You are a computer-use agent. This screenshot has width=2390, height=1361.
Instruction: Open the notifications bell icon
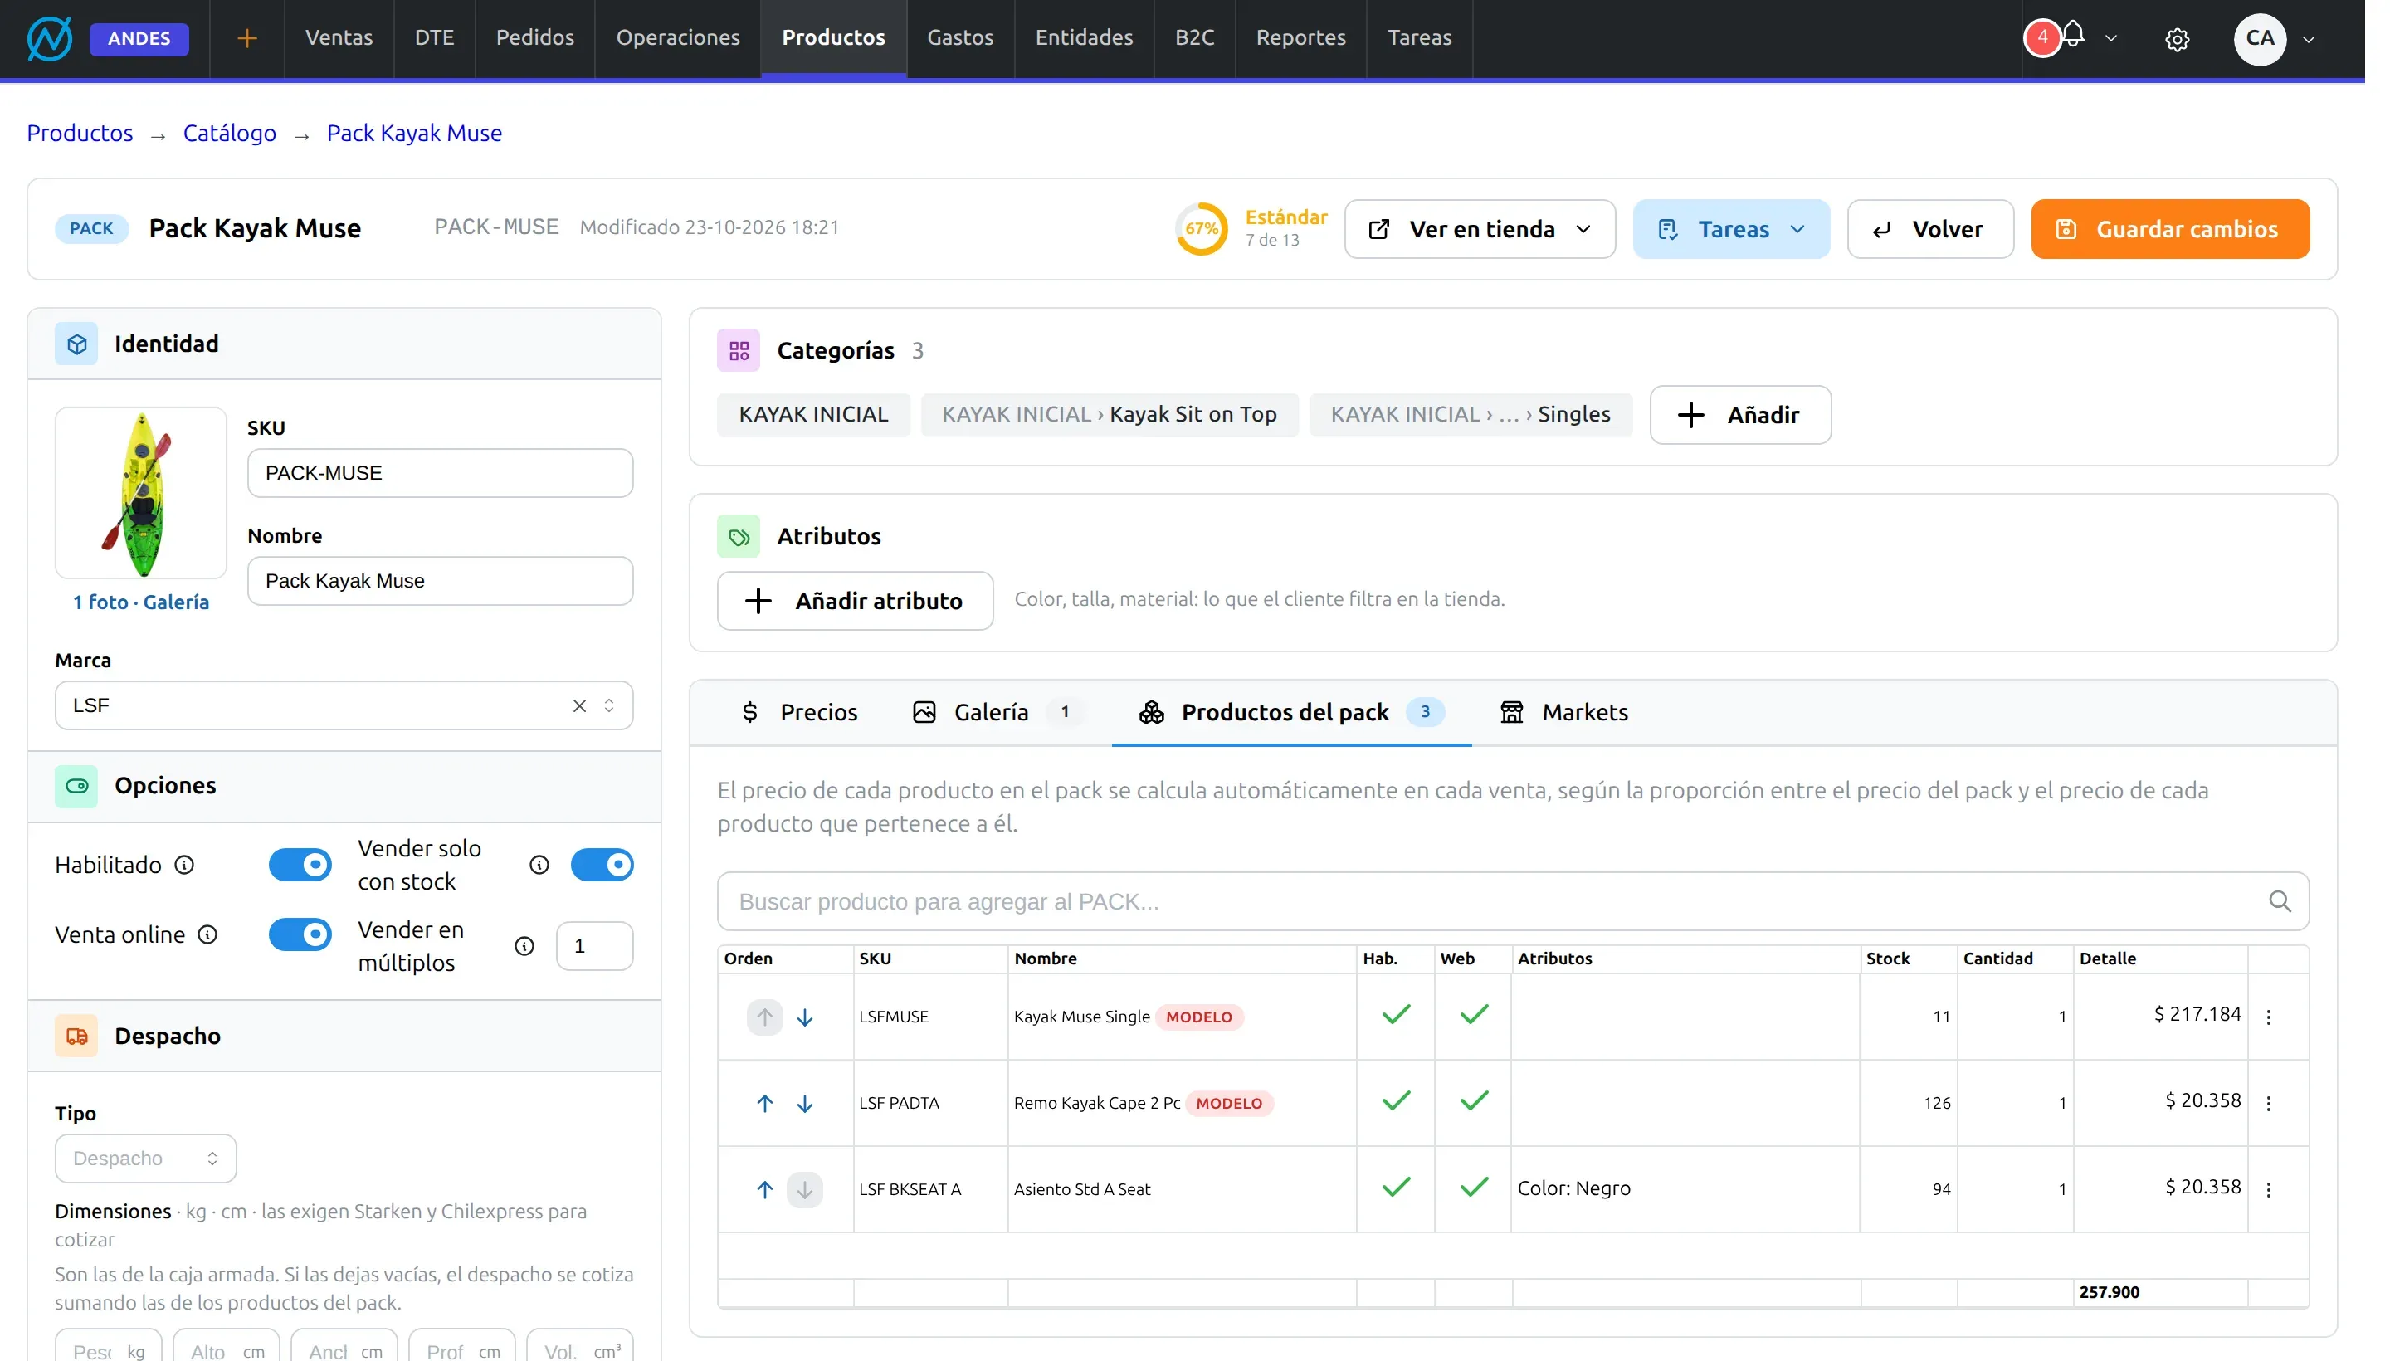pyautogui.click(x=2073, y=36)
